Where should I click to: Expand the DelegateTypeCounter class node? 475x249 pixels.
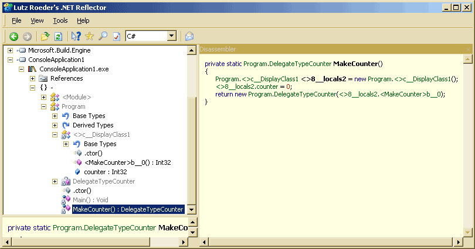click(55, 181)
